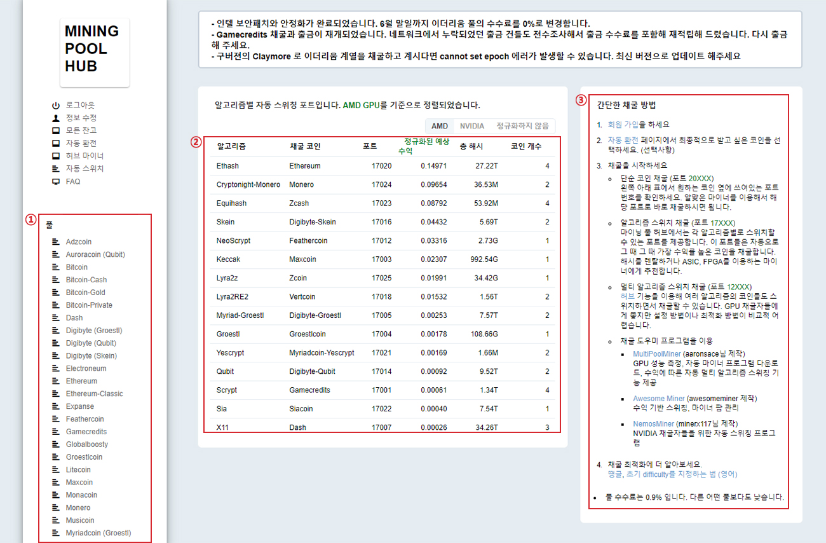This screenshot has width=826, height=543.
Task: Go to 자동 환전 in the sidebar
Action: [x=81, y=143]
